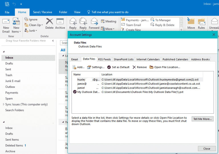Image resolution: width=219 pixels, height=154 pixels.
Task: Click Set as Default checkmark button
Action: [118, 67]
